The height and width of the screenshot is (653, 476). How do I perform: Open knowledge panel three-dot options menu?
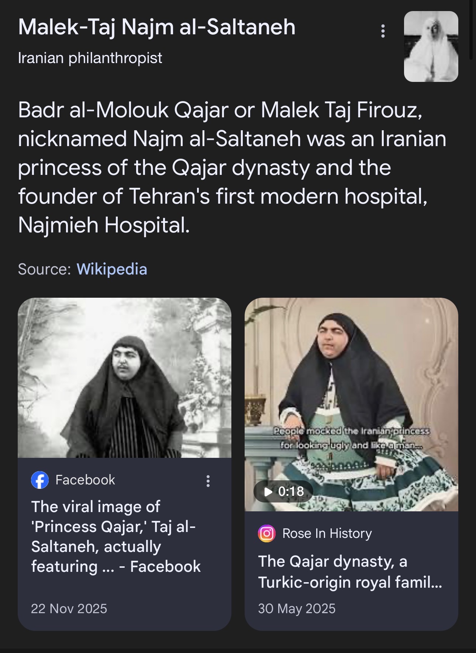[383, 31]
